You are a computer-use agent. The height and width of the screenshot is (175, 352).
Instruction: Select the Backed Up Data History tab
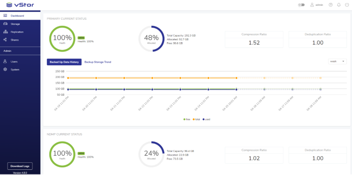click(64, 62)
